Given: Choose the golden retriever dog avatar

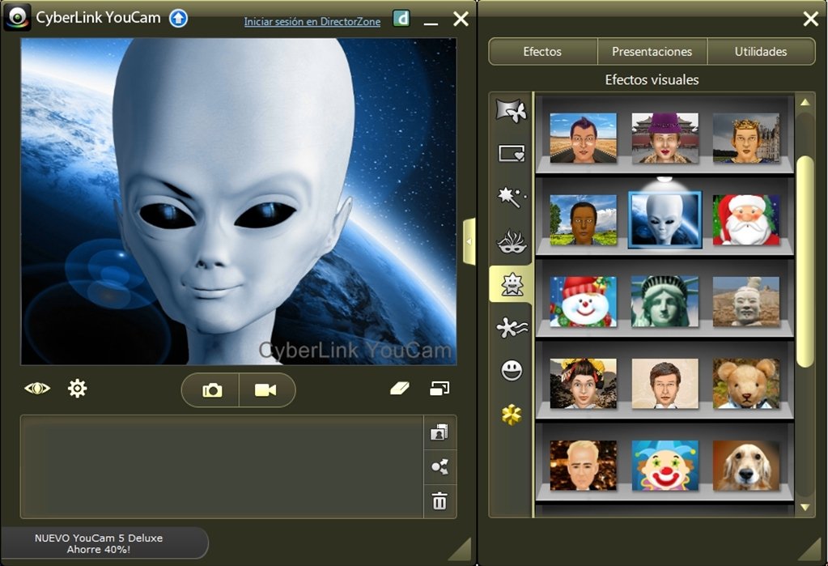Looking at the screenshot, I should point(746,466).
